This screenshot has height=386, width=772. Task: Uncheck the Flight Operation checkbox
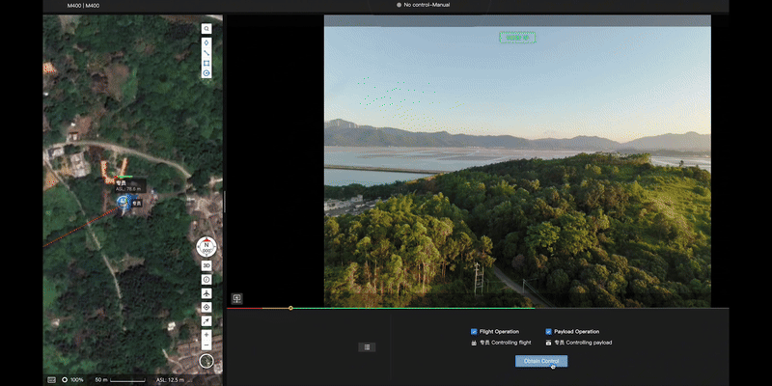474,332
